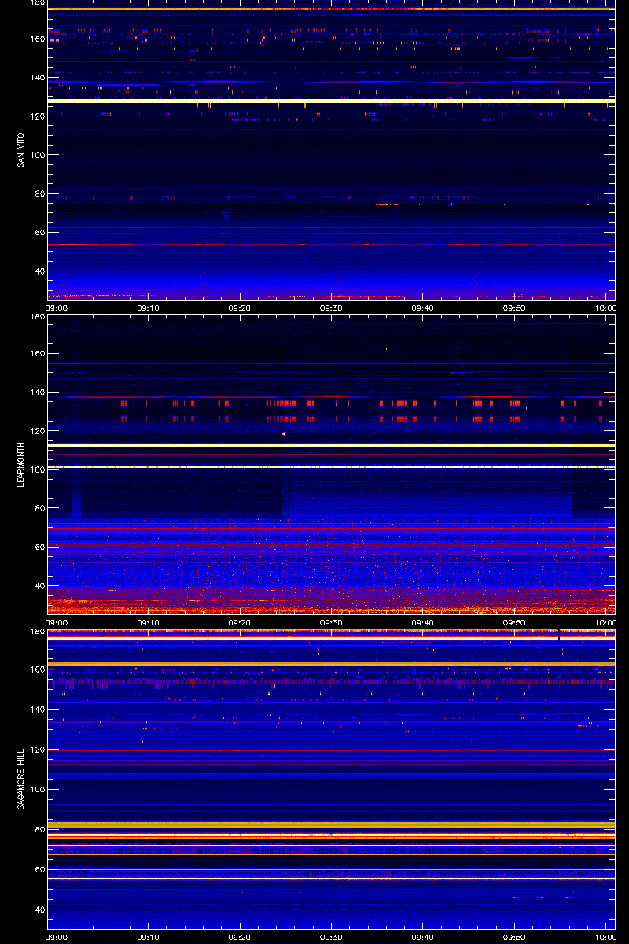The image size is (629, 944).
Task: Click 10:00 time label below Sagamore Hill panel
Action: point(605,937)
